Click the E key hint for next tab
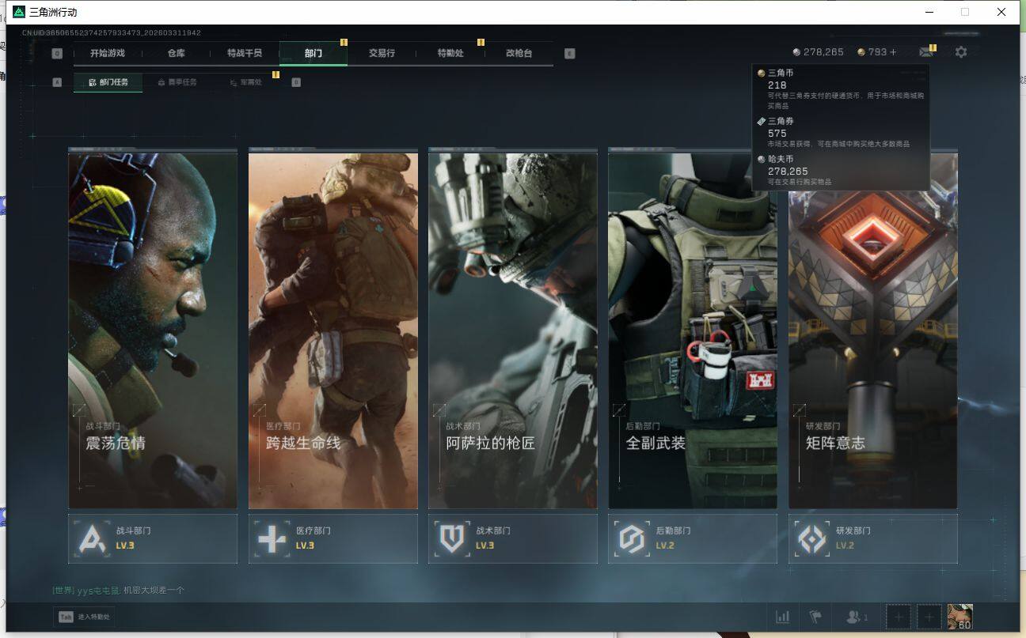Image resolution: width=1026 pixels, height=638 pixels. click(x=570, y=54)
